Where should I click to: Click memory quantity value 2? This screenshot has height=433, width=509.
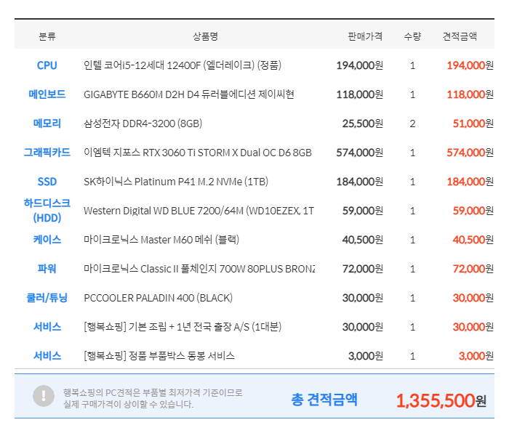pos(412,124)
